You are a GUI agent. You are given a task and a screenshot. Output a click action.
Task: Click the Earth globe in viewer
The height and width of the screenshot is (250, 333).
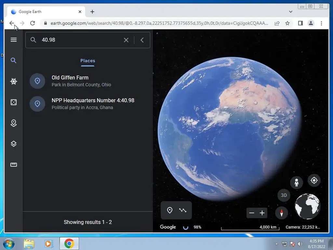(x=229, y=129)
